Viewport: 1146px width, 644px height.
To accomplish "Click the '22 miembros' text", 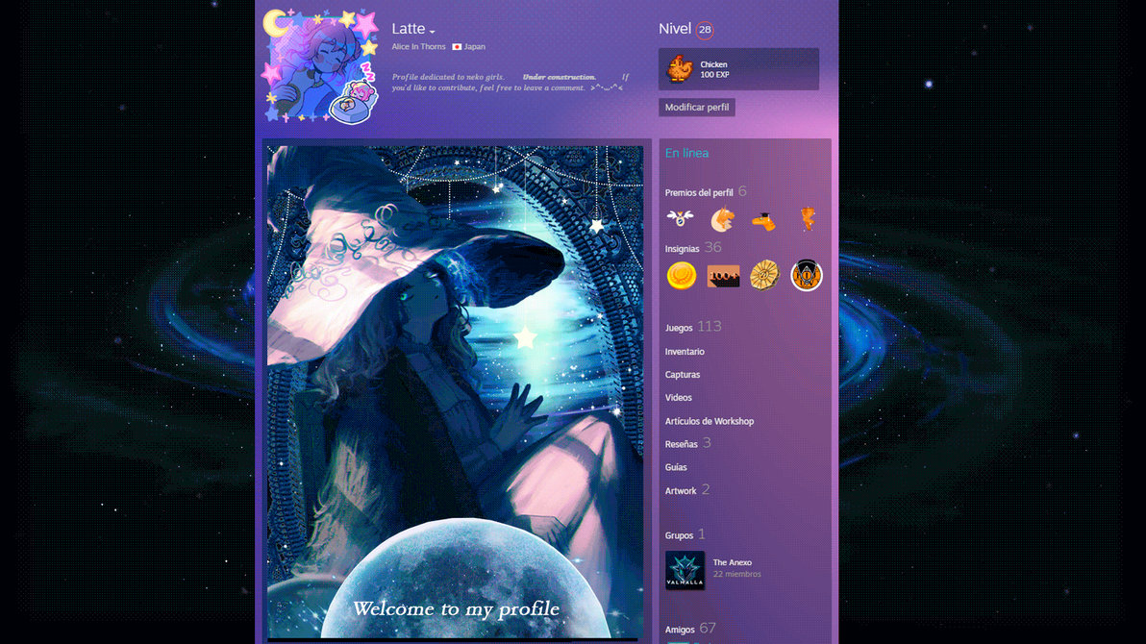I will click(736, 575).
